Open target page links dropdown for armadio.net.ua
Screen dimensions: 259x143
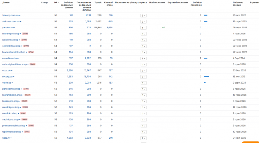143,58
